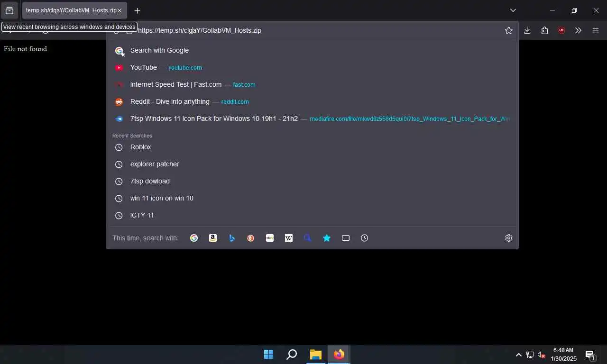Image resolution: width=607 pixels, height=364 pixels.
Task: Click the fast.com link text
Action: click(x=244, y=85)
